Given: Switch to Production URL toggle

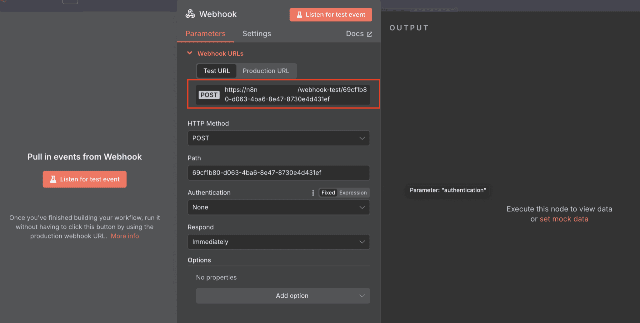Looking at the screenshot, I should click(x=266, y=71).
